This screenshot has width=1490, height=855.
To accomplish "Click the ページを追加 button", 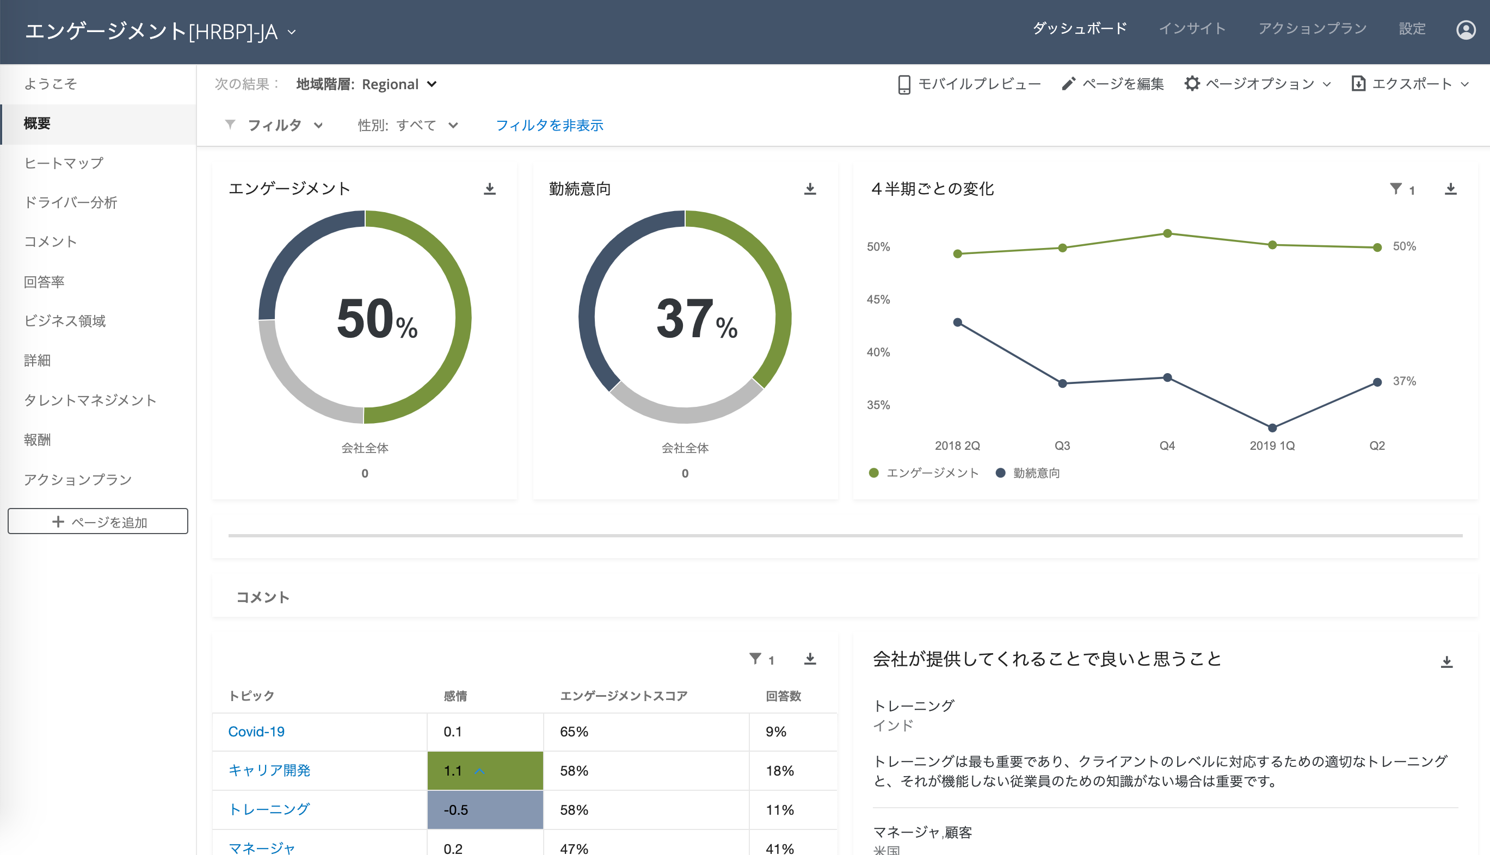I will [97, 521].
